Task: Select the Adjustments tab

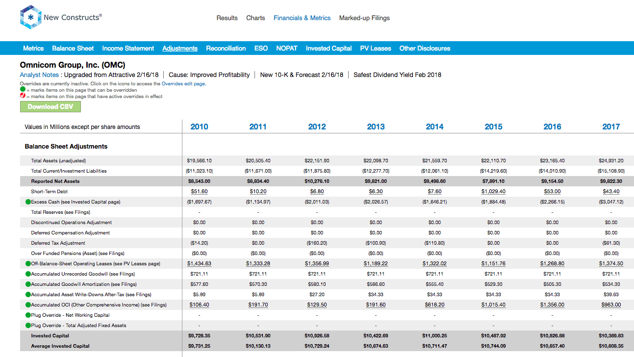Action: click(x=180, y=48)
